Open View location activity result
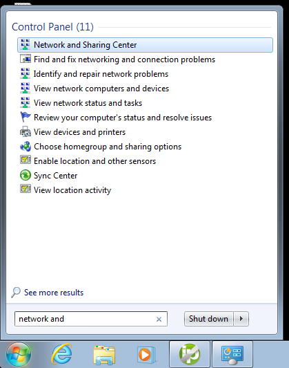Viewport: 289px width, 368px height. click(x=72, y=190)
